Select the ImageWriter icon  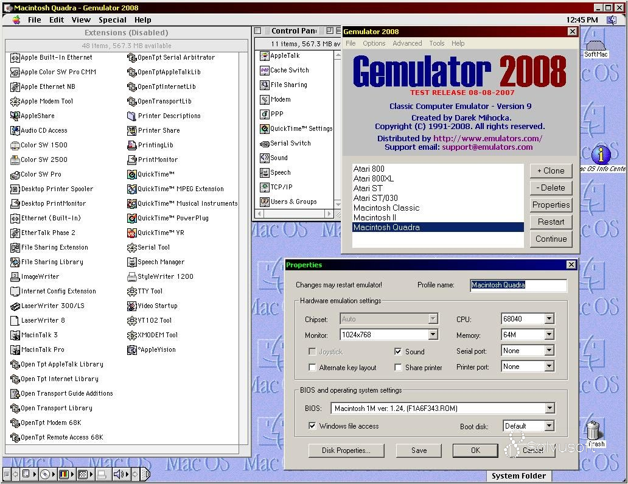[15, 277]
